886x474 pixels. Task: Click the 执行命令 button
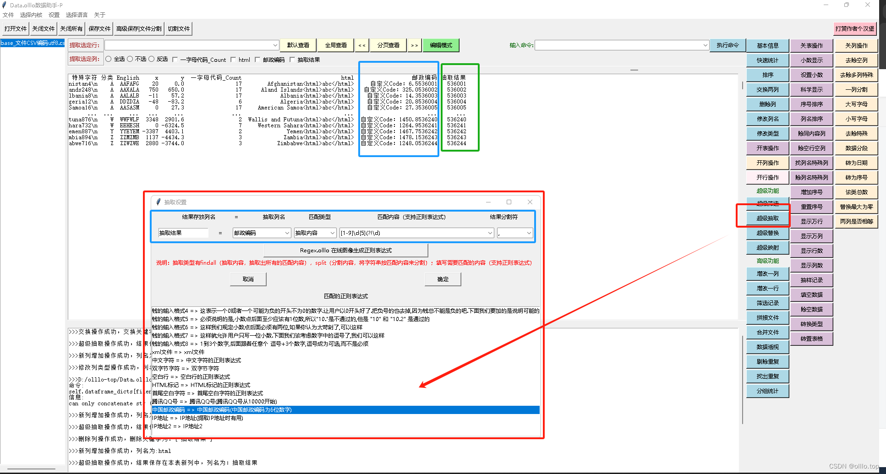[x=728, y=45]
